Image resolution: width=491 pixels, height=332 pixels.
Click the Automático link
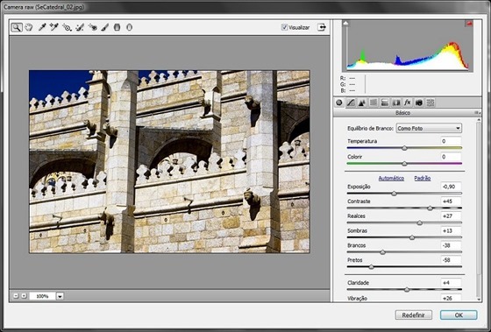pyautogui.click(x=391, y=178)
